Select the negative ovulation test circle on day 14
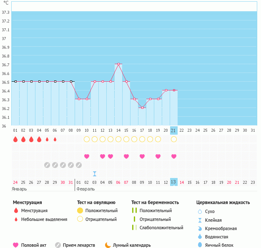Screen dimensions: 261x248 pos(118,139)
